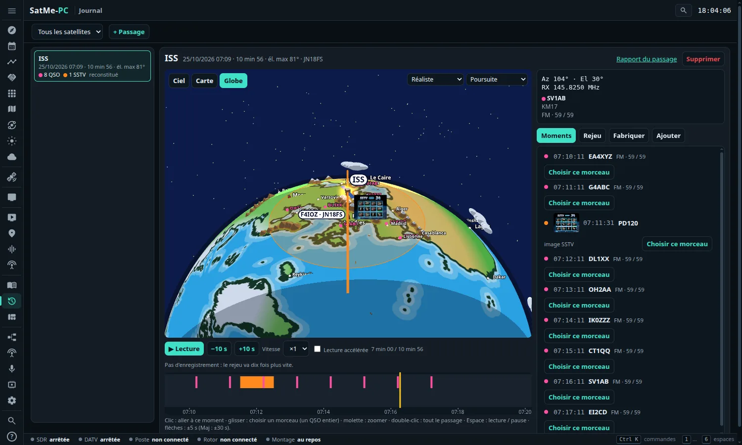Viewport: 742px width, 445px height.
Task: Click the + Passage button
Action: coord(129,32)
